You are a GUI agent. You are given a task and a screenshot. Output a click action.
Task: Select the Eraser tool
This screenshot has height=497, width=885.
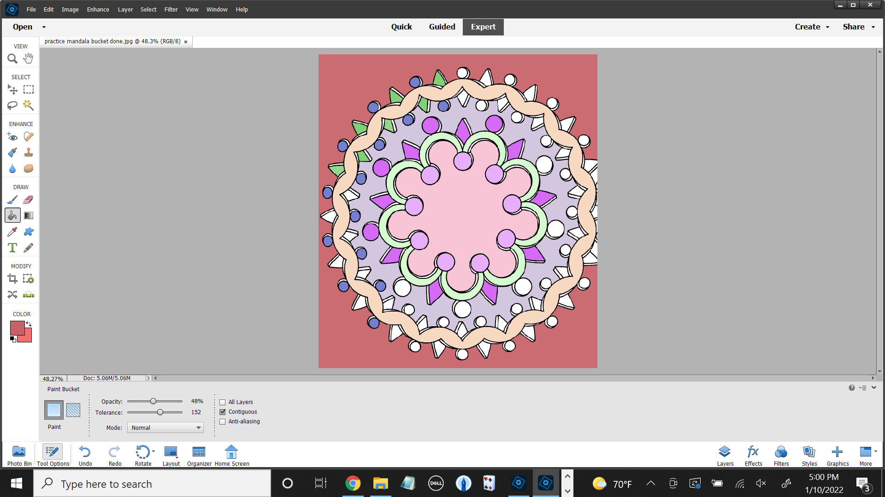coord(28,200)
